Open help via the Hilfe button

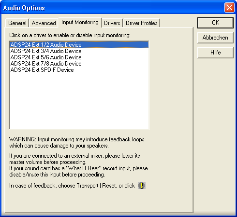click(215, 53)
